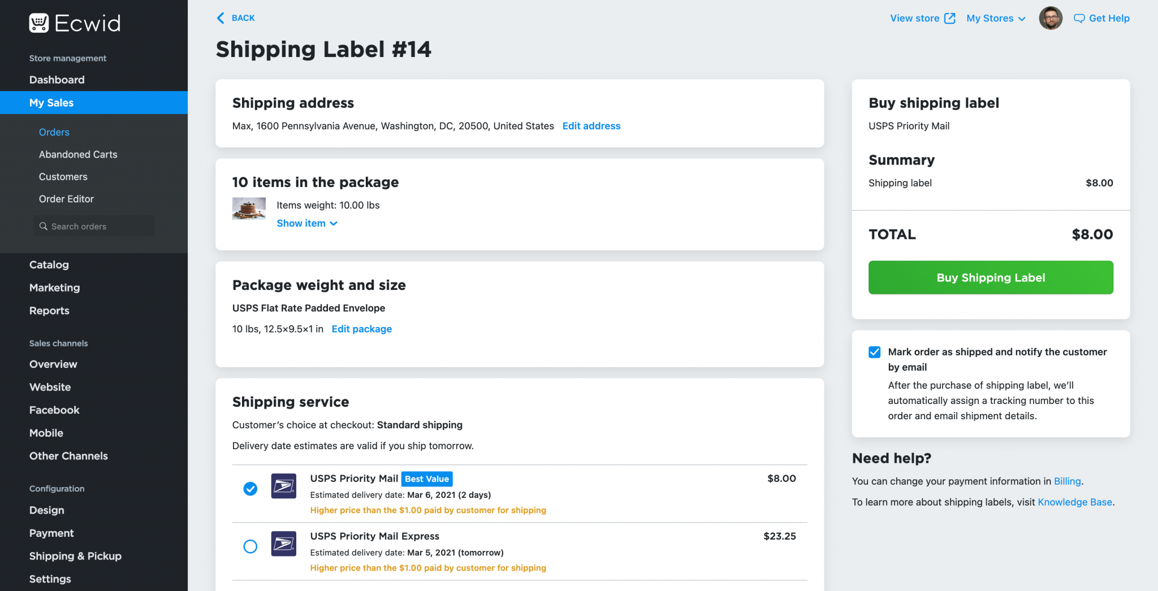
Task: Click the USPS logo for Priority Mail Express
Action: 283,544
